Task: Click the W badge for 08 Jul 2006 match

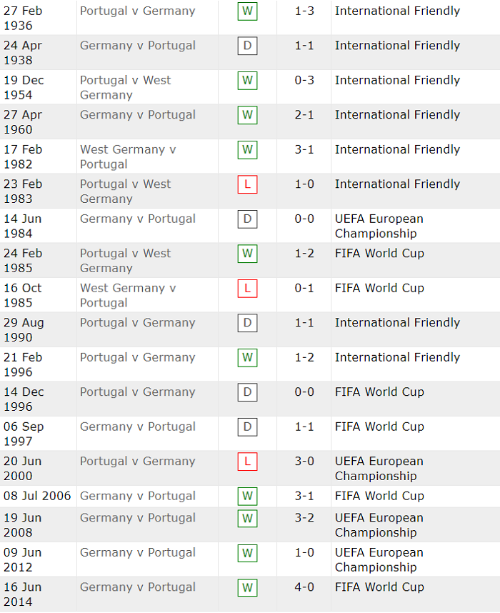Action: point(247,496)
